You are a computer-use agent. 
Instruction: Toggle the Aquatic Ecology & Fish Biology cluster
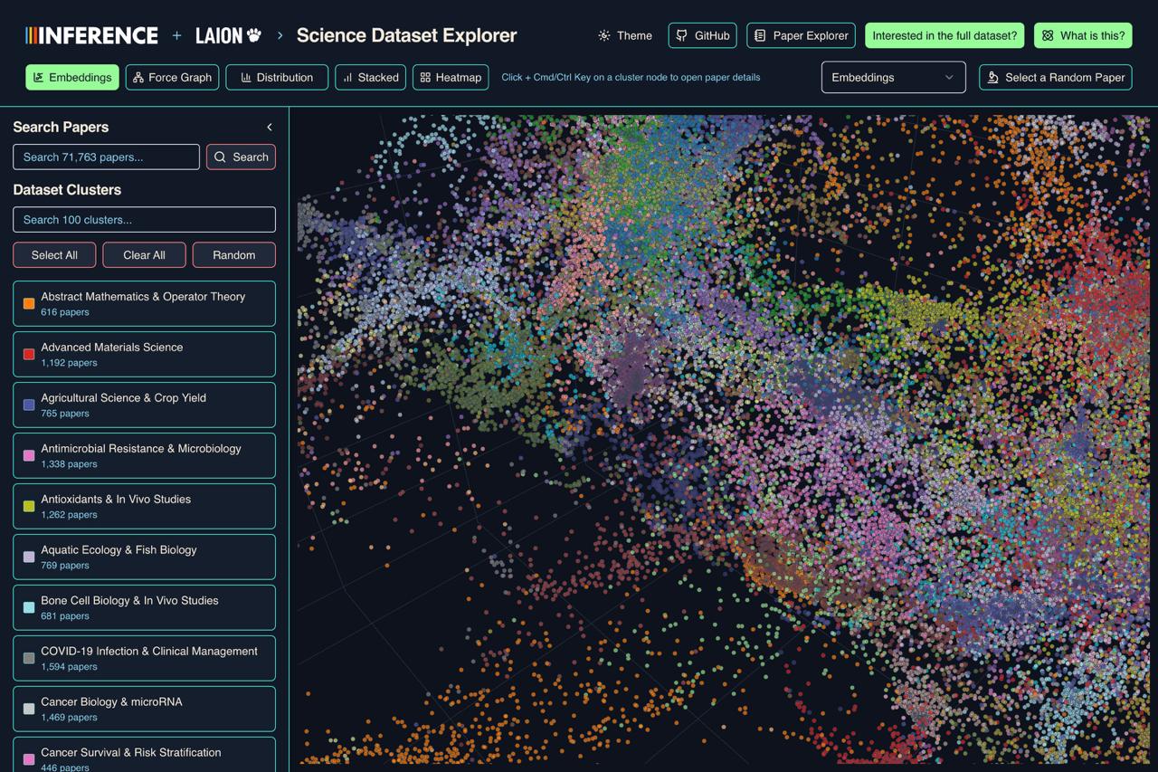tap(144, 557)
